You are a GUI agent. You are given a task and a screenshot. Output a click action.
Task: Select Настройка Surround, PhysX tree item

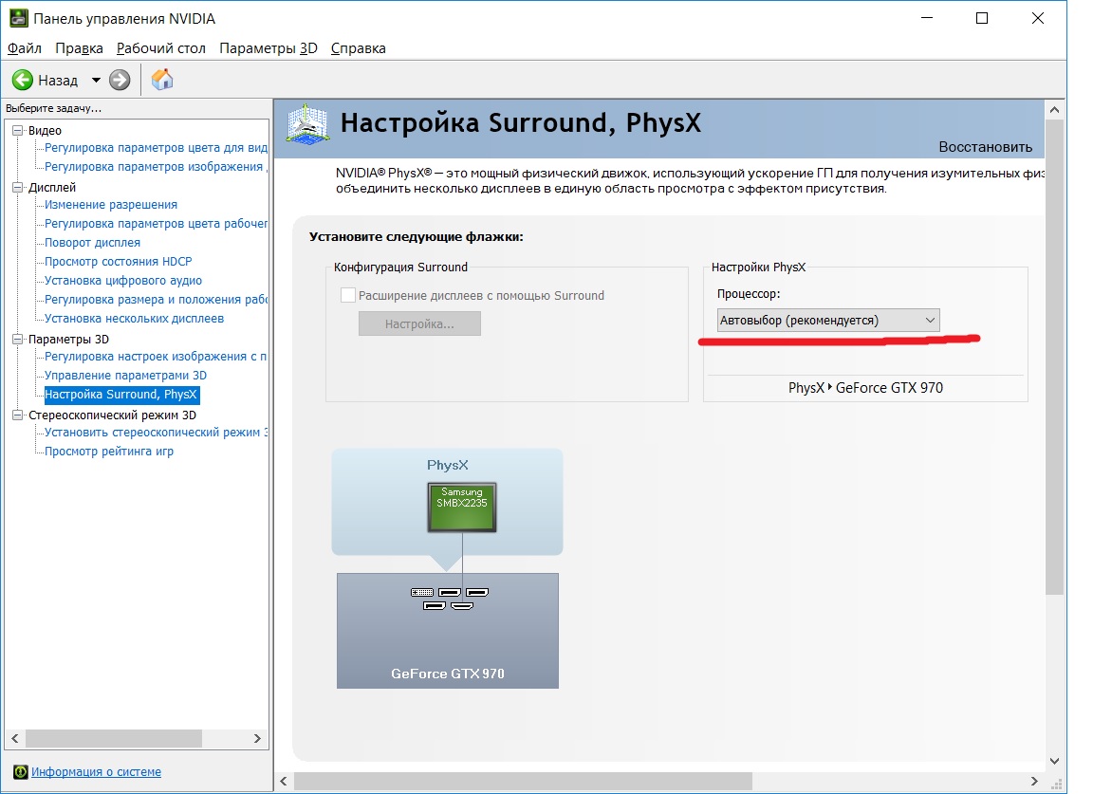pos(121,395)
